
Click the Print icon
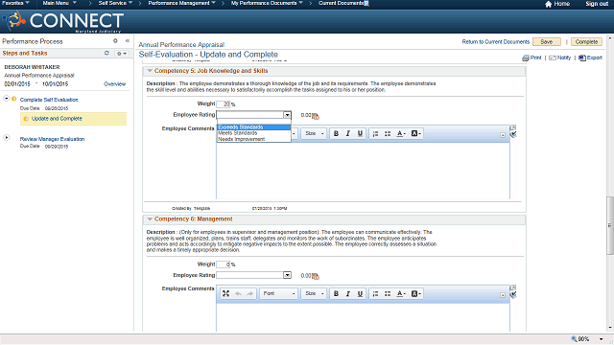pyautogui.click(x=526, y=57)
